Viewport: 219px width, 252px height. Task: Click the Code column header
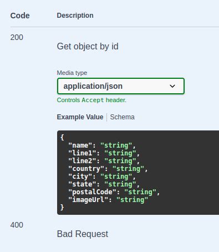point(20,16)
